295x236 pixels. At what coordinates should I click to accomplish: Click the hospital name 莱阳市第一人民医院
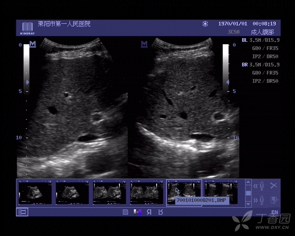[x=64, y=24]
